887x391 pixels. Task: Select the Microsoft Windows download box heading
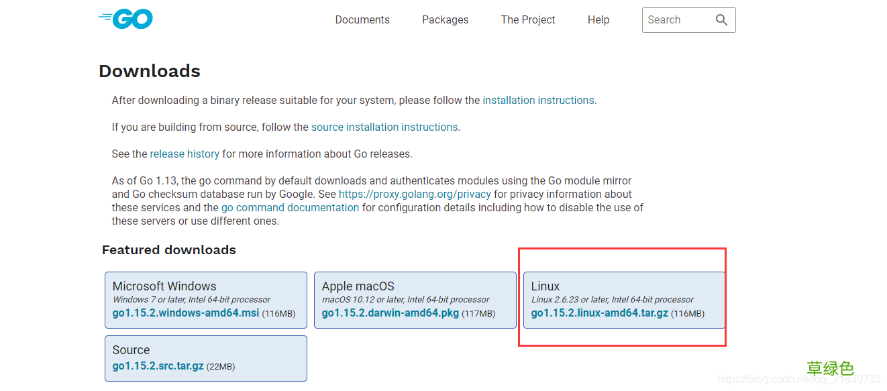(164, 286)
